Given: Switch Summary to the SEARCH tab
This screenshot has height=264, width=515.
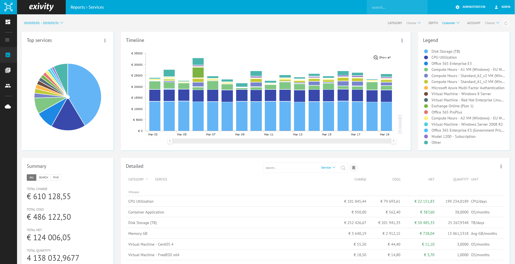Looking at the screenshot, I should tap(43, 178).
